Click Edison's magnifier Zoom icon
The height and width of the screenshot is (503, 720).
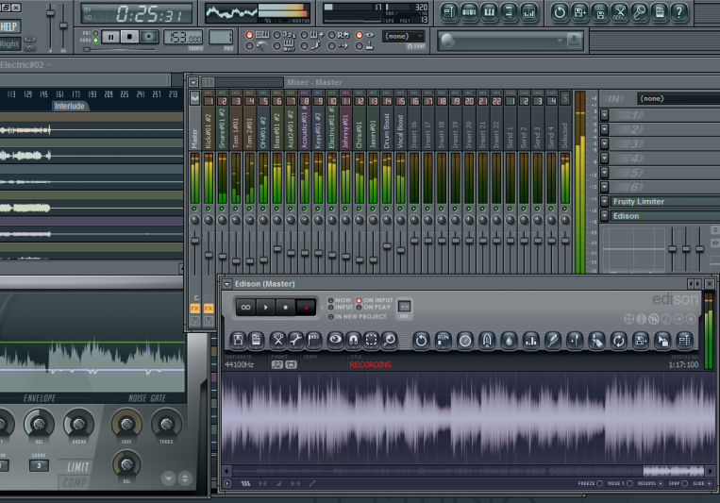pos(389,341)
